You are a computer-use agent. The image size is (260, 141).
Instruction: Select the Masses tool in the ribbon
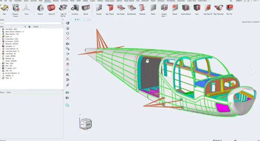40,10
